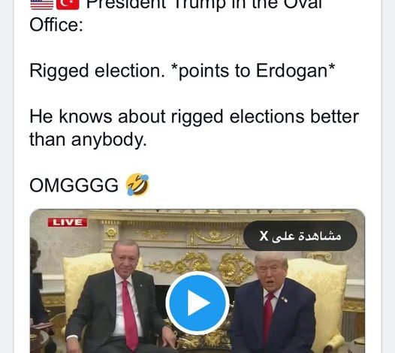This screenshot has width=395, height=353.
Task: Click the 'Rigged election.' text line
Action: click(x=97, y=71)
